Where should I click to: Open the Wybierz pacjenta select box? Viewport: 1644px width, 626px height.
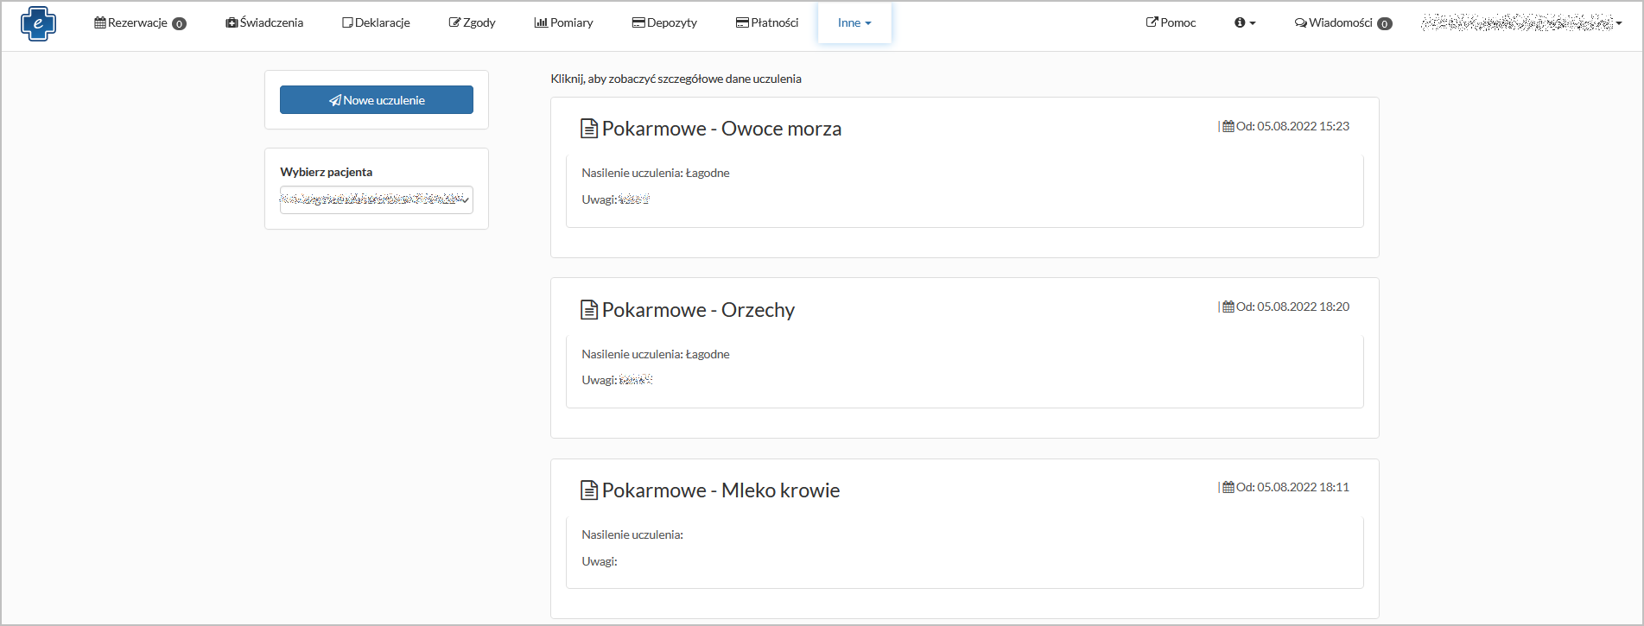pyautogui.click(x=377, y=200)
